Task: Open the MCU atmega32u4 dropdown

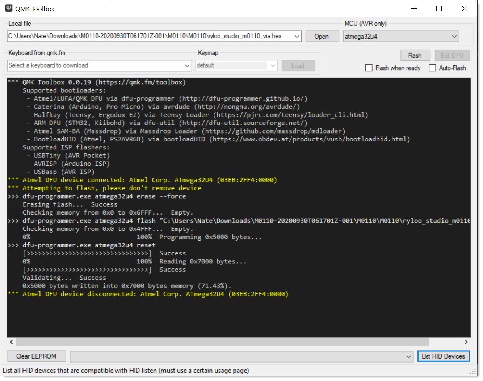Action: (x=454, y=37)
